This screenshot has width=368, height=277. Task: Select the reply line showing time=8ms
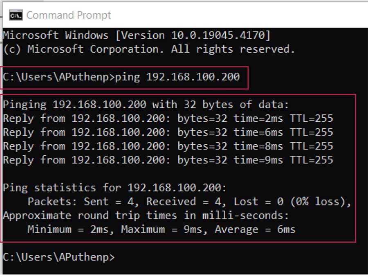tap(168, 146)
